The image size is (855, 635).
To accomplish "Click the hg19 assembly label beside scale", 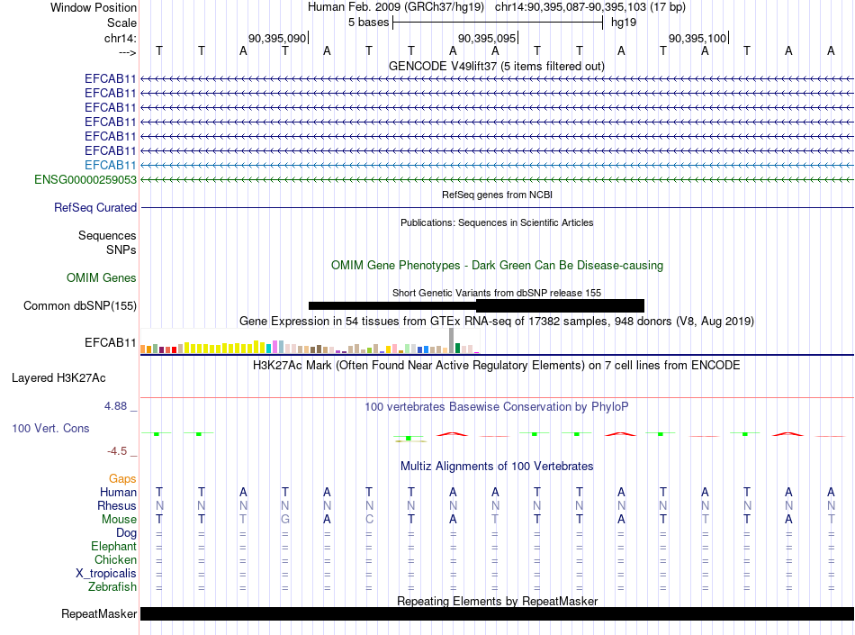I will 624,23.
